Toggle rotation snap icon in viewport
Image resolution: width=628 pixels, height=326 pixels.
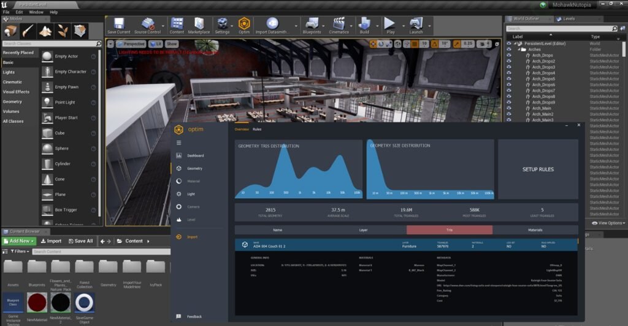[435, 44]
